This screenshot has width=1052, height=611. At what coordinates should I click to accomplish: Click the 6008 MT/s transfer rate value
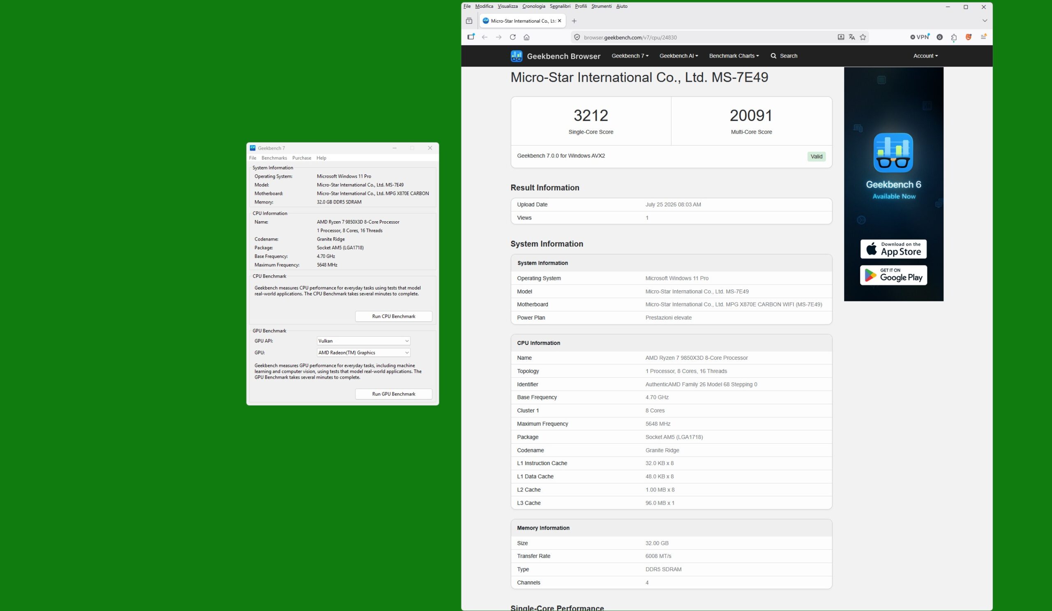pos(658,556)
